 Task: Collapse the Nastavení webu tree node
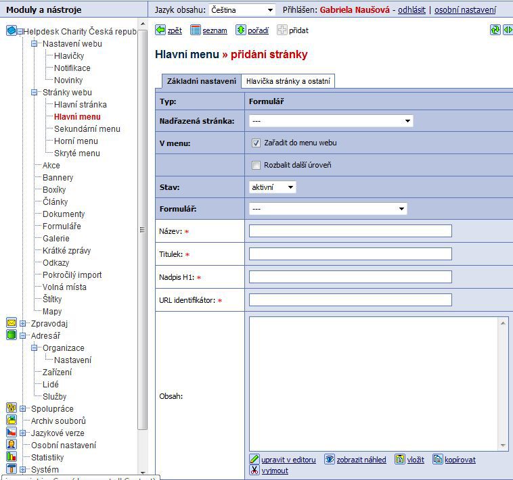[x=34, y=43]
